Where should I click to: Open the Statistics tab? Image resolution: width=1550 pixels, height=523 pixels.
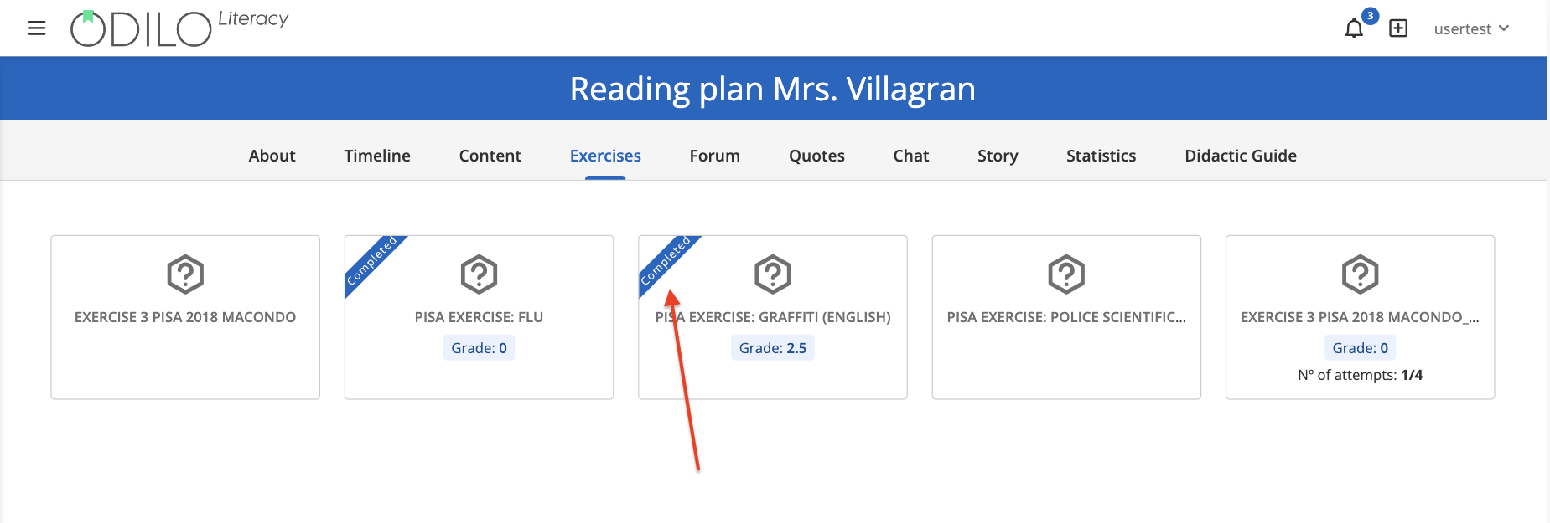point(1102,156)
